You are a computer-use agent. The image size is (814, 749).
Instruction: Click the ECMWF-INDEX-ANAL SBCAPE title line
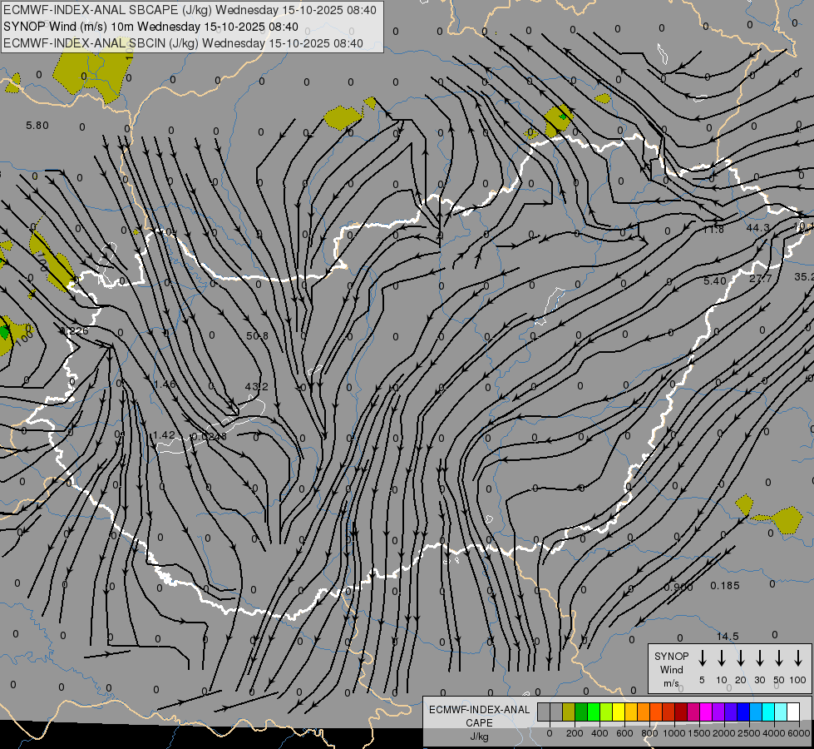pos(190,10)
